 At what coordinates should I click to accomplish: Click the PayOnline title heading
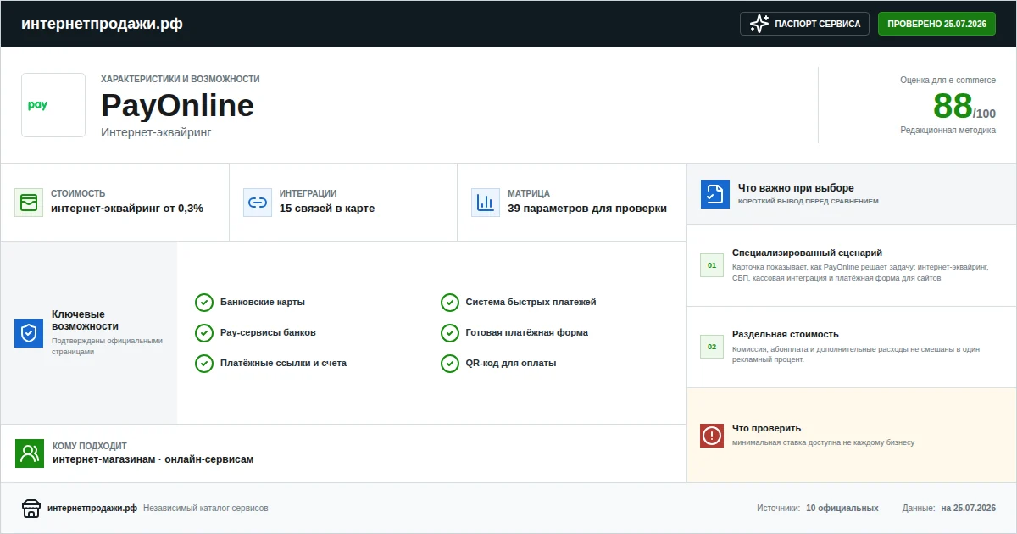(177, 106)
